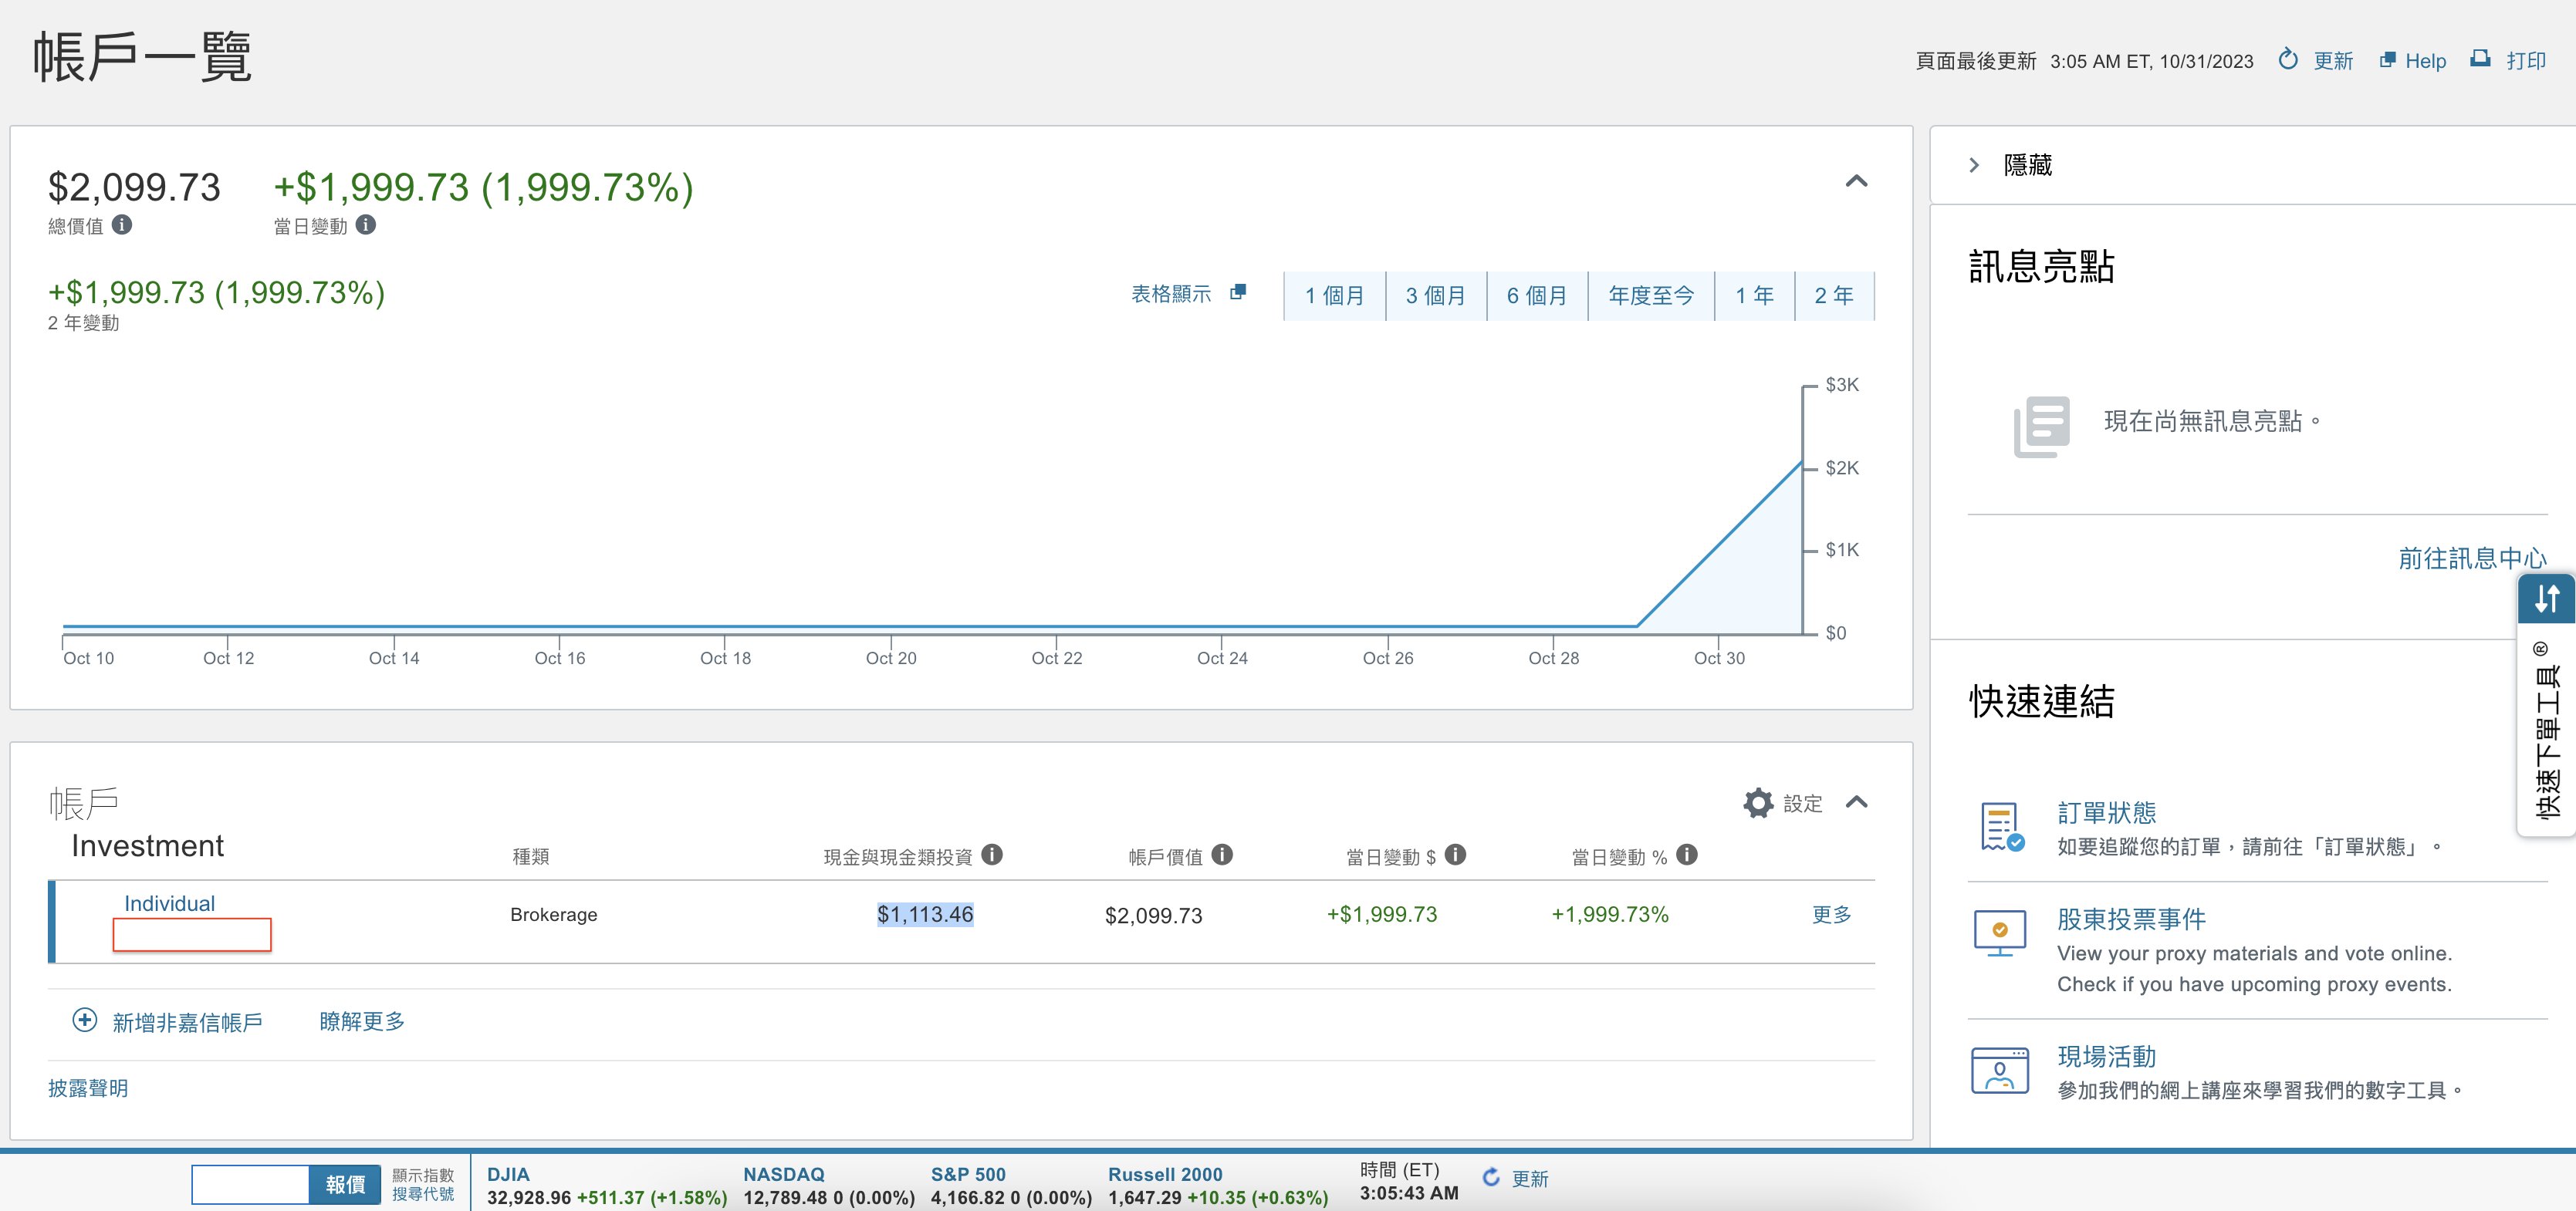Collapse the total value chart panel
The width and height of the screenshot is (2576, 1211).
click(x=1856, y=180)
